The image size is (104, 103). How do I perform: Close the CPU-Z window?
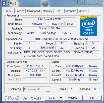coord(97,2)
